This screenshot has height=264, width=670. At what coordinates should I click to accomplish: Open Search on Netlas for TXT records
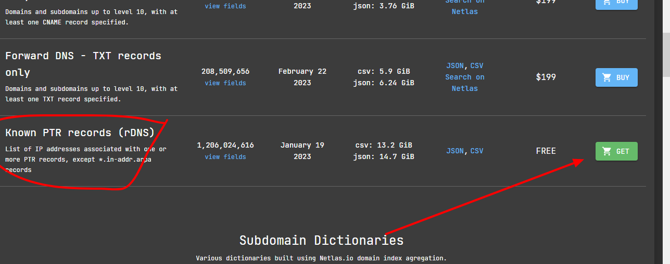click(465, 83)
